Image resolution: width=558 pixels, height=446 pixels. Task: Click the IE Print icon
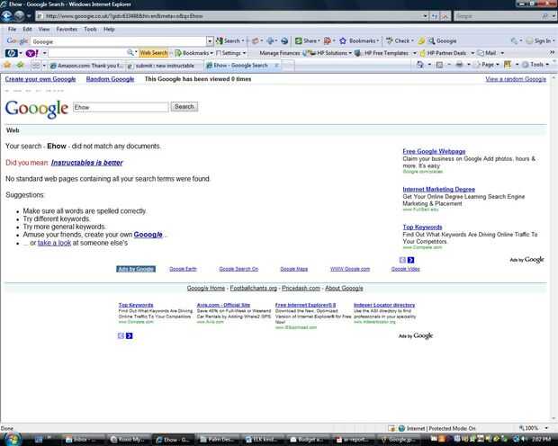point(459,65)
